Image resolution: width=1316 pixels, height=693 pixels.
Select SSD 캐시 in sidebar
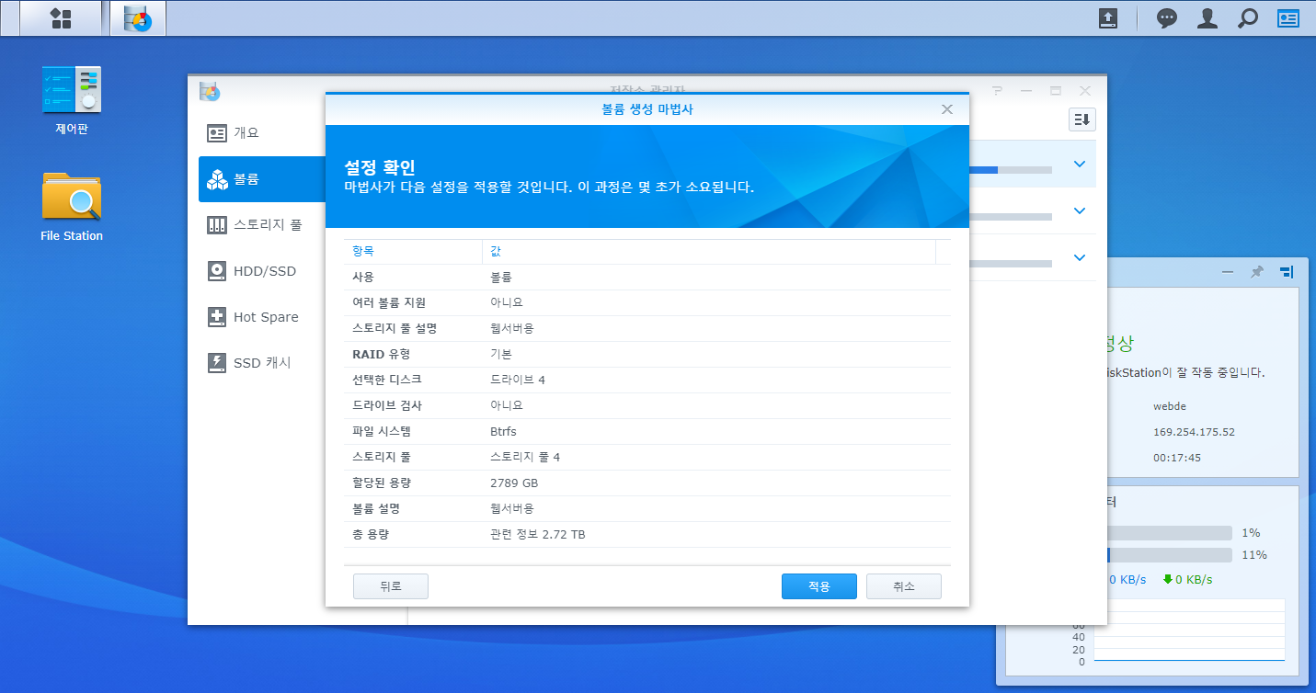coord(262,363)
